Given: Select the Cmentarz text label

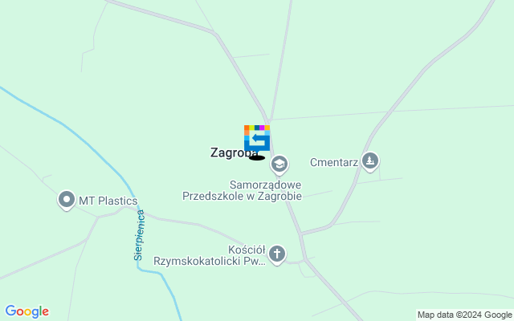Looking at the screenshot, I should [334, 162].
